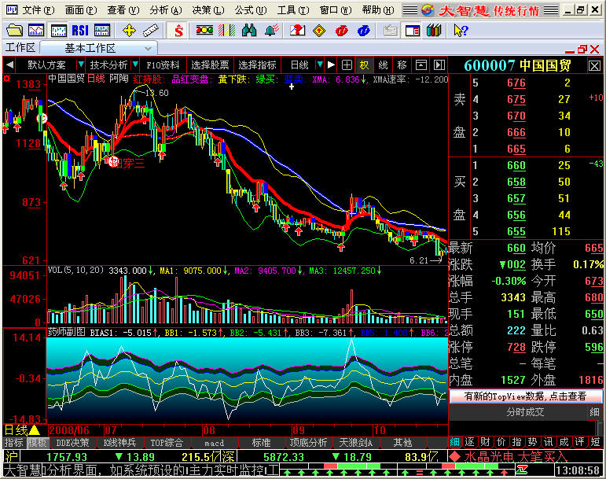Screen dimensions: 606x479
Task: Click the arrow question-mark help icon
Action: 461,30
